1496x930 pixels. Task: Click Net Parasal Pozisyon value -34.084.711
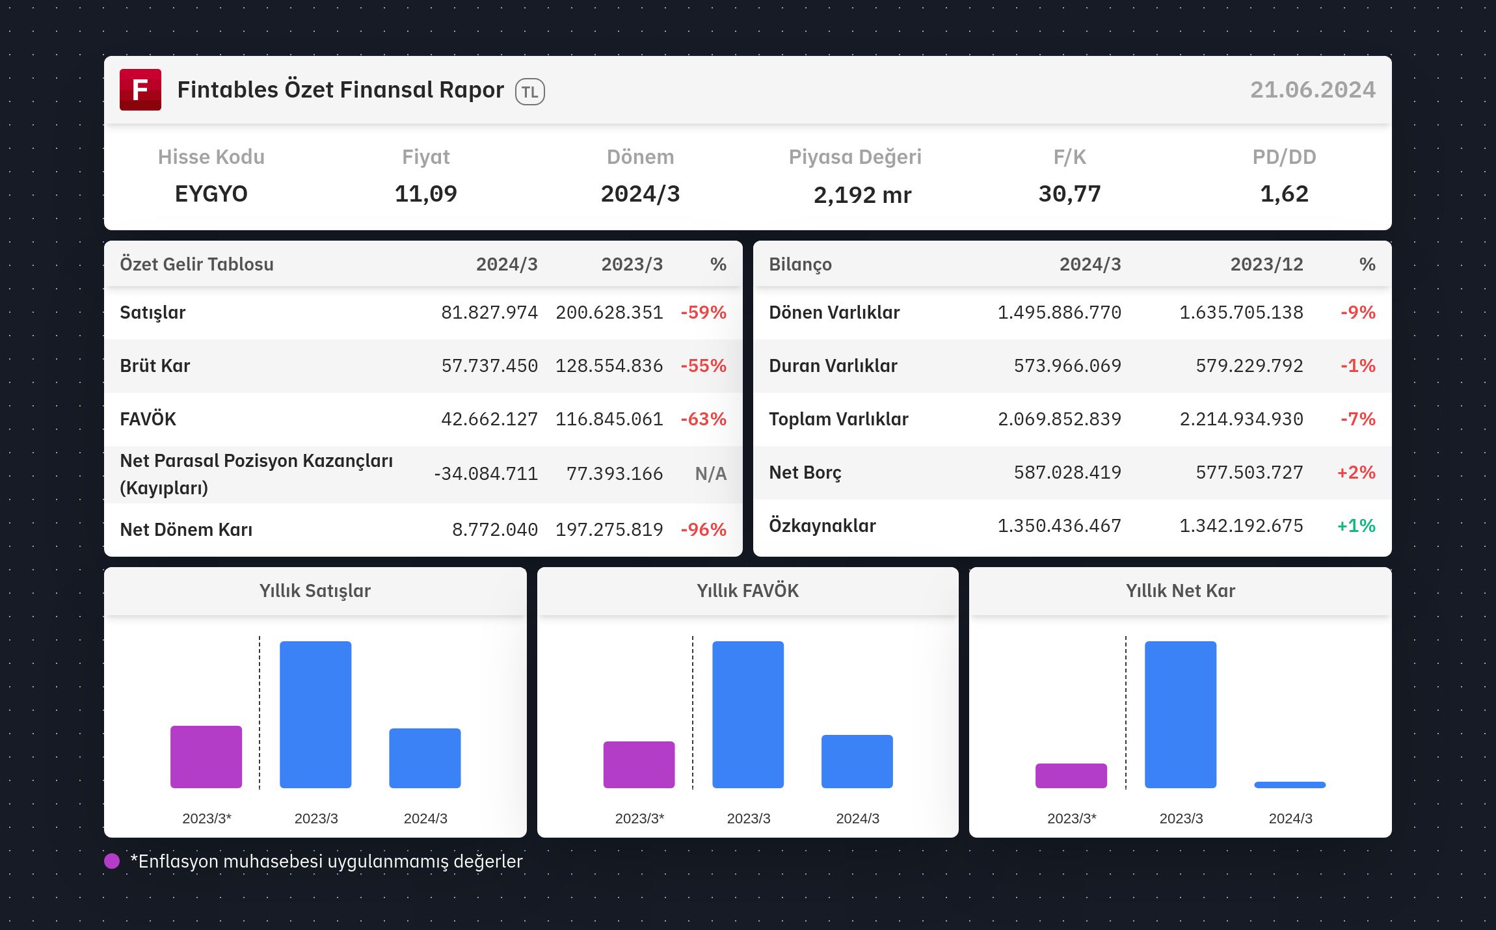point(486,473)
